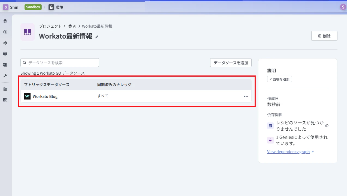Viewport: 347px width, 196px height.
Task: Open the building-document sidebar icon
Action: click(5, 89)
